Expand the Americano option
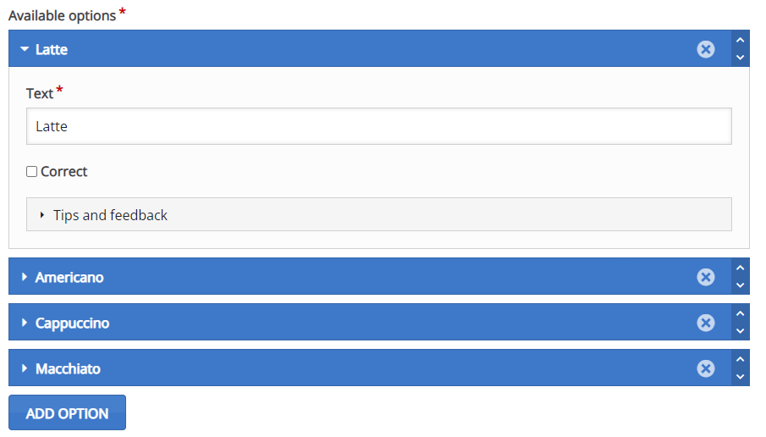766x437 pixels. (x=370, y=277)
